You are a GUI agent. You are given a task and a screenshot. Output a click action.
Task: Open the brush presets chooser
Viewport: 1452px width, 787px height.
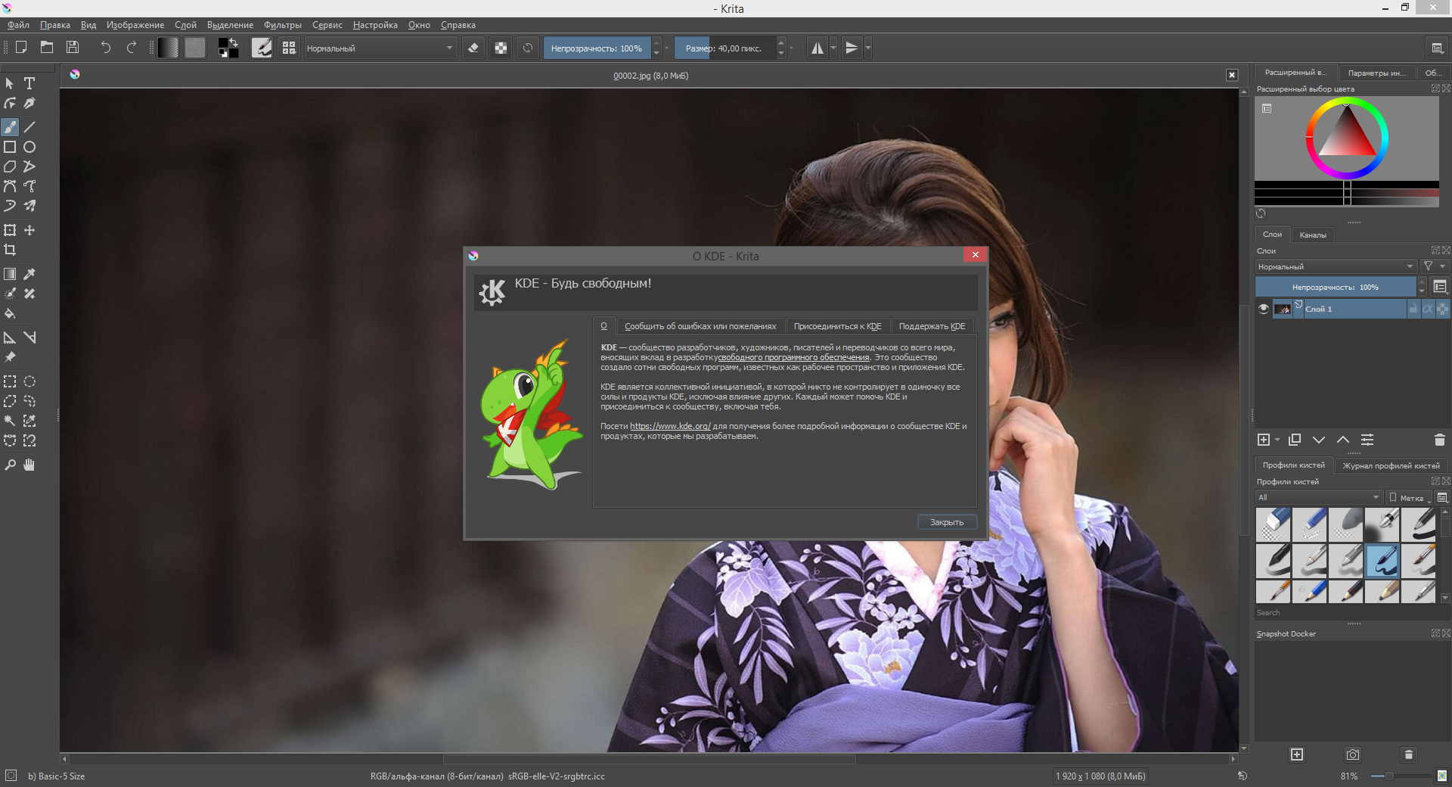click(x=289, y=48)
